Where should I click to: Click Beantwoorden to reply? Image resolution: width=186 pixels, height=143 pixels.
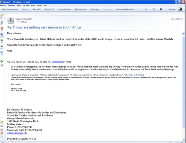coord(81,9)
